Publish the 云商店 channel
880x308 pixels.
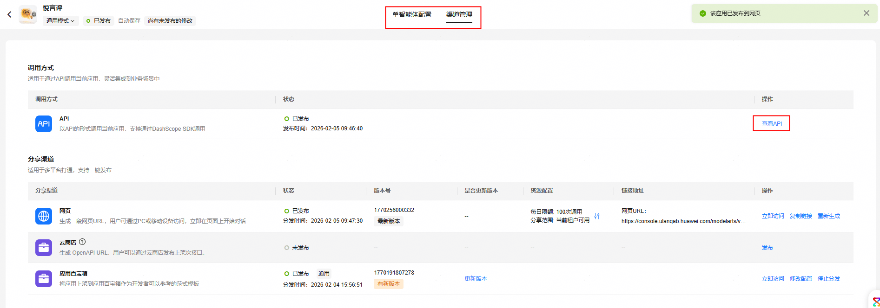tap(767, 248)
